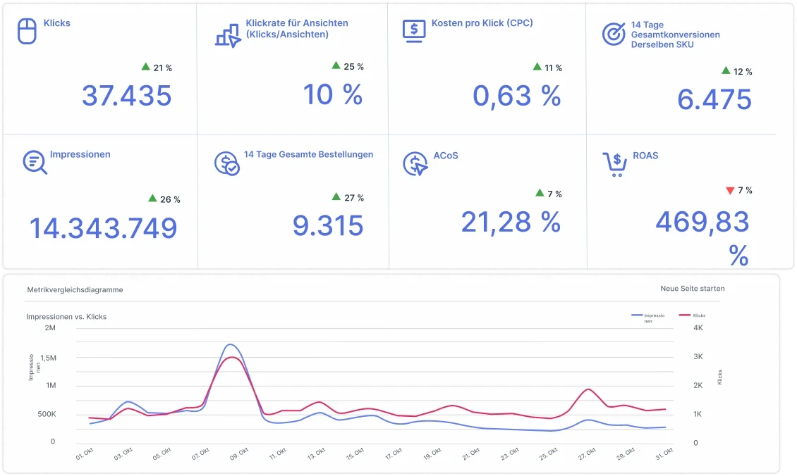The image size is (797, 476).
Task: Click the Neue Seite starten link
Action: [692, 289]
